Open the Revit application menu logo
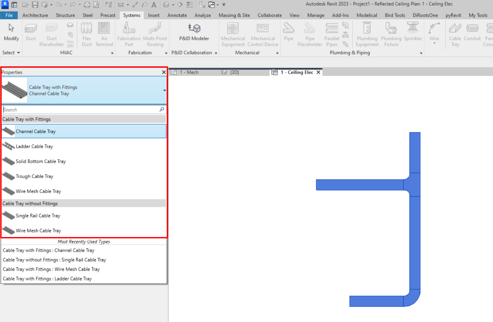Screen dimensions: 493x322 [5, 4]
